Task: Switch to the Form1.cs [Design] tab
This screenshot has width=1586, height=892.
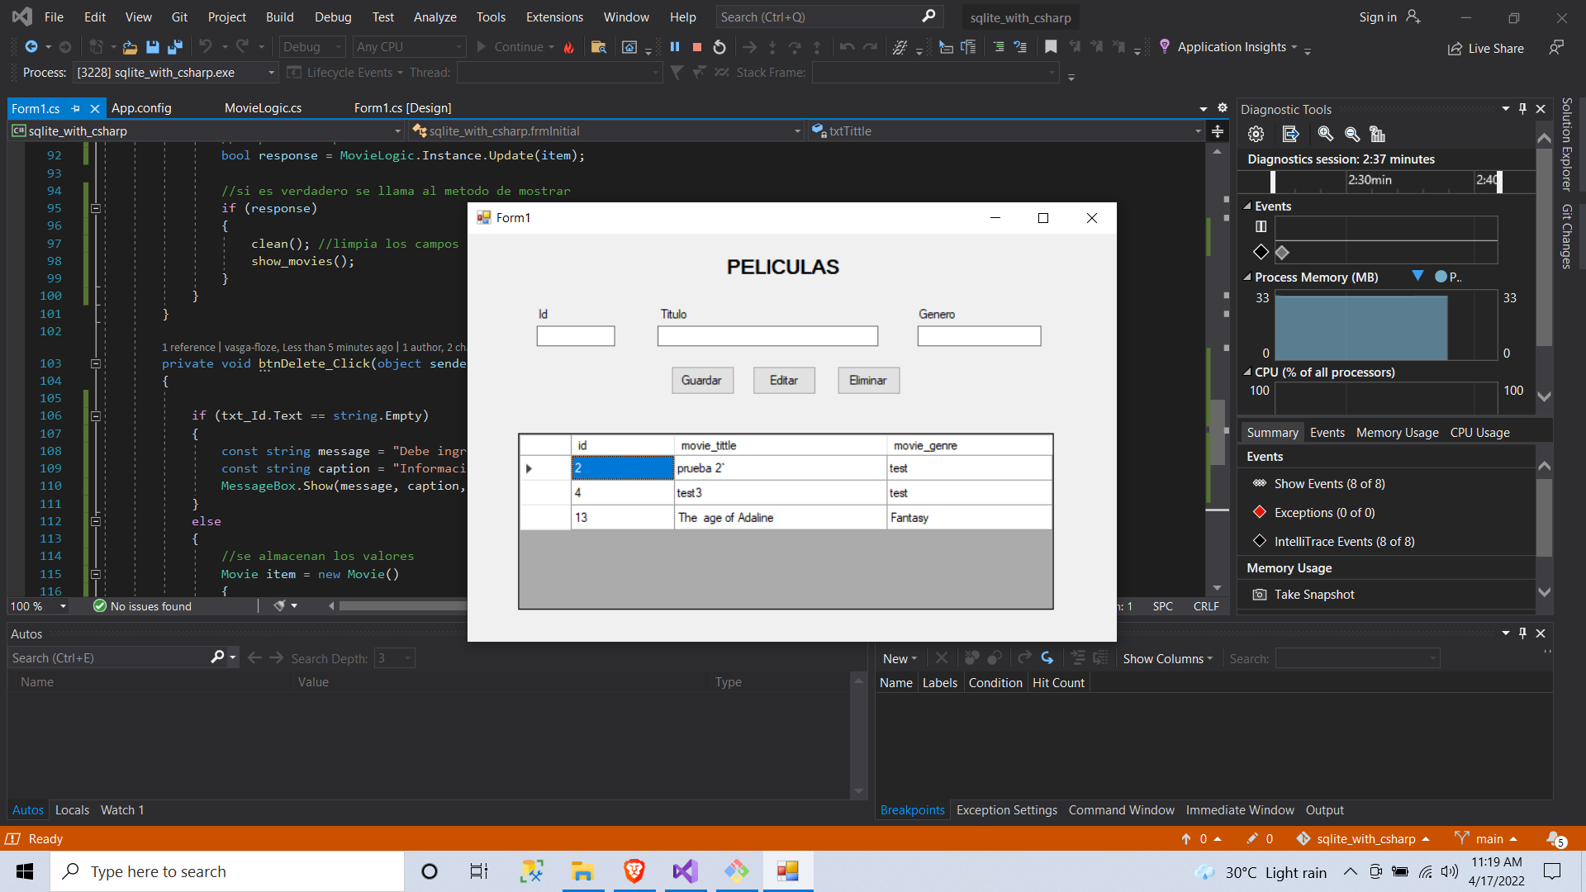Action: (x=402, y=108)
